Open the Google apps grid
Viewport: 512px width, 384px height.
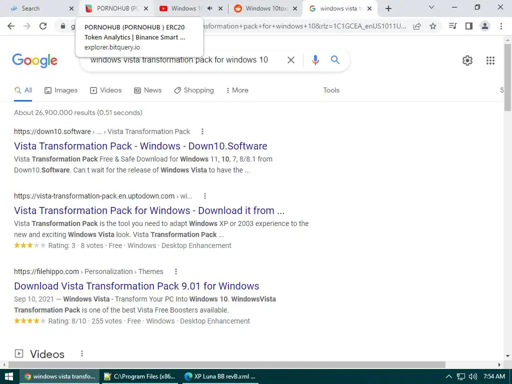490,60
